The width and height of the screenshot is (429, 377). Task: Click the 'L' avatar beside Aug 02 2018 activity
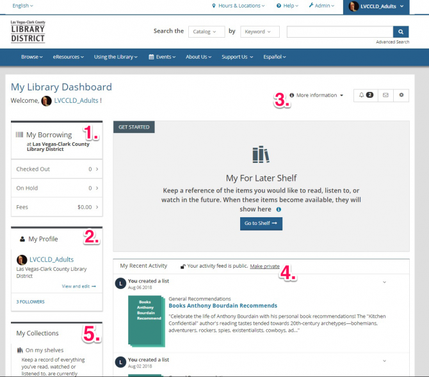coord(120,362)
